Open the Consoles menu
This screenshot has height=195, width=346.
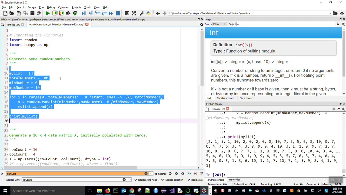[63, 7]
